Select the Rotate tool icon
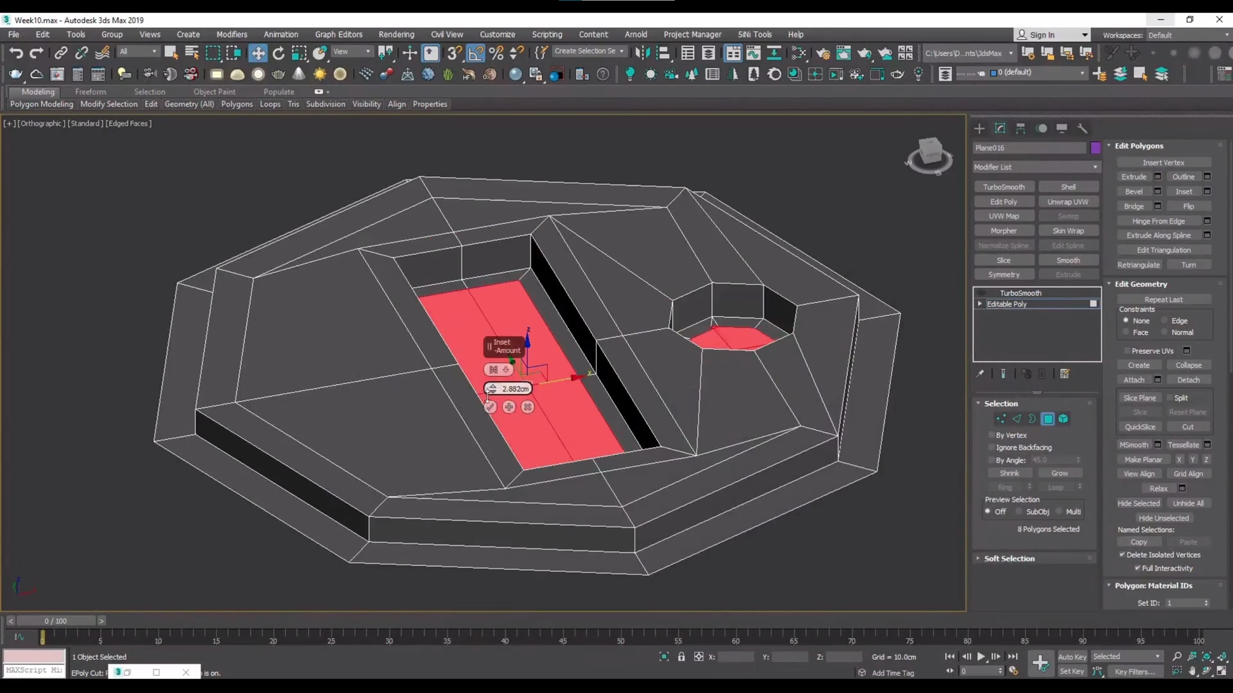Screen dimensions: 1233x693 coord(278,53)
